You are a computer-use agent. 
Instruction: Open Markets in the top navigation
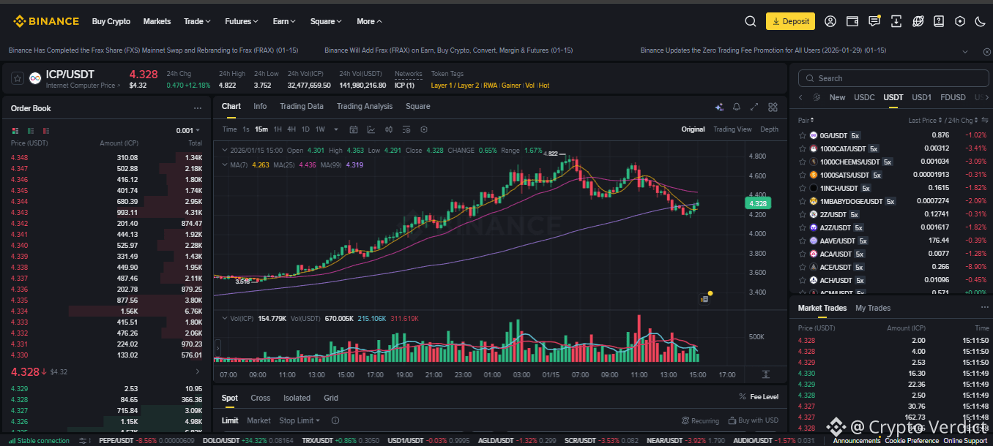coord(157,21)
